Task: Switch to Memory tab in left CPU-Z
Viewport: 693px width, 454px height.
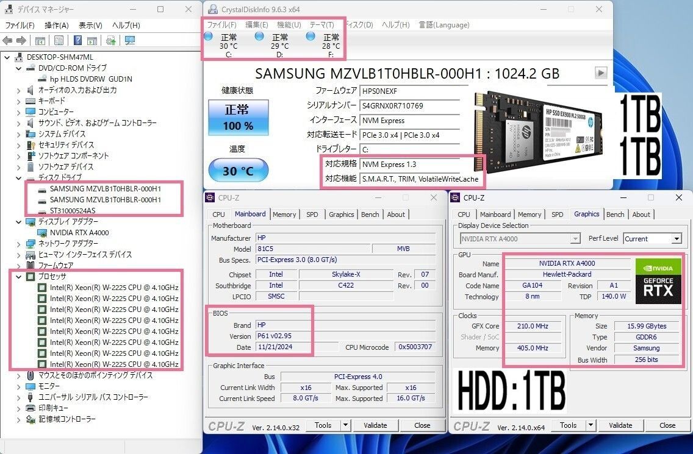Action: pyautogui.click(x=284, y=214)
